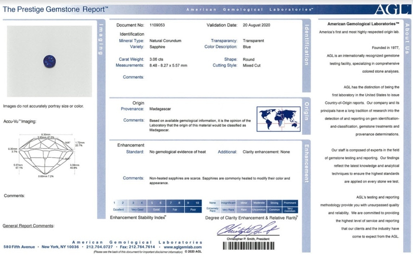Open the vertical About Us tab
Image resolution: width=413 pixels, height=258 pixels.
point(407,38)
